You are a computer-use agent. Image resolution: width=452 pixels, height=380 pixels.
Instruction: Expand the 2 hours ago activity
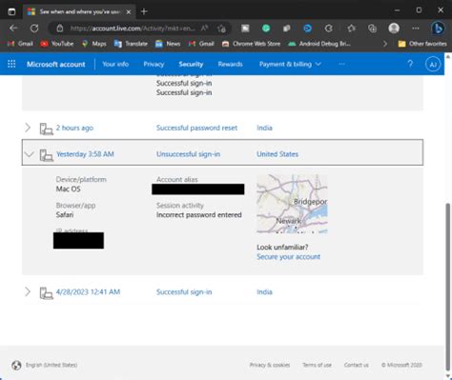click(28, 128)
